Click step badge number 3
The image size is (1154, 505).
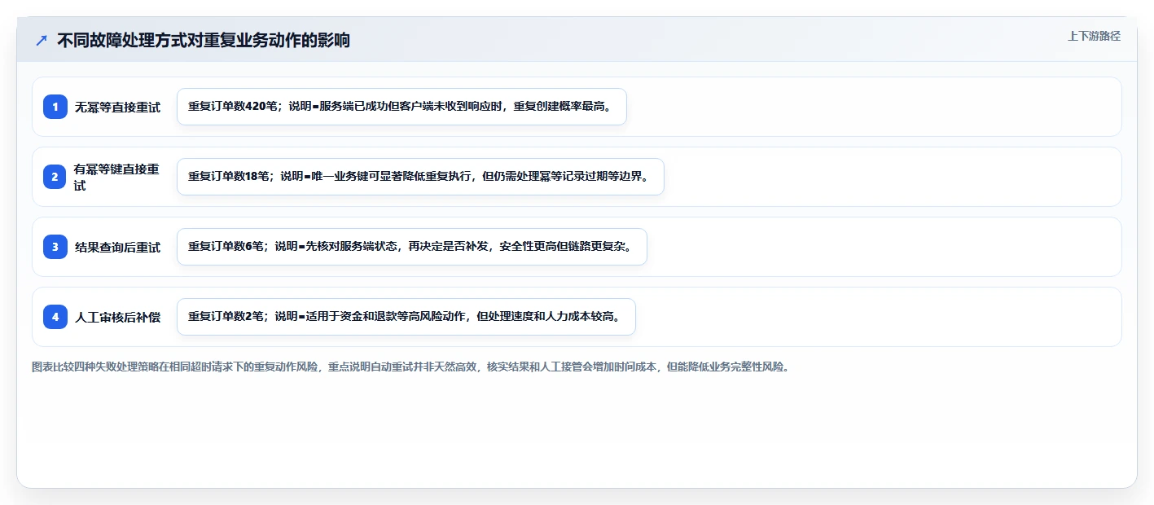pyautogui.click(x=55, y=247)
